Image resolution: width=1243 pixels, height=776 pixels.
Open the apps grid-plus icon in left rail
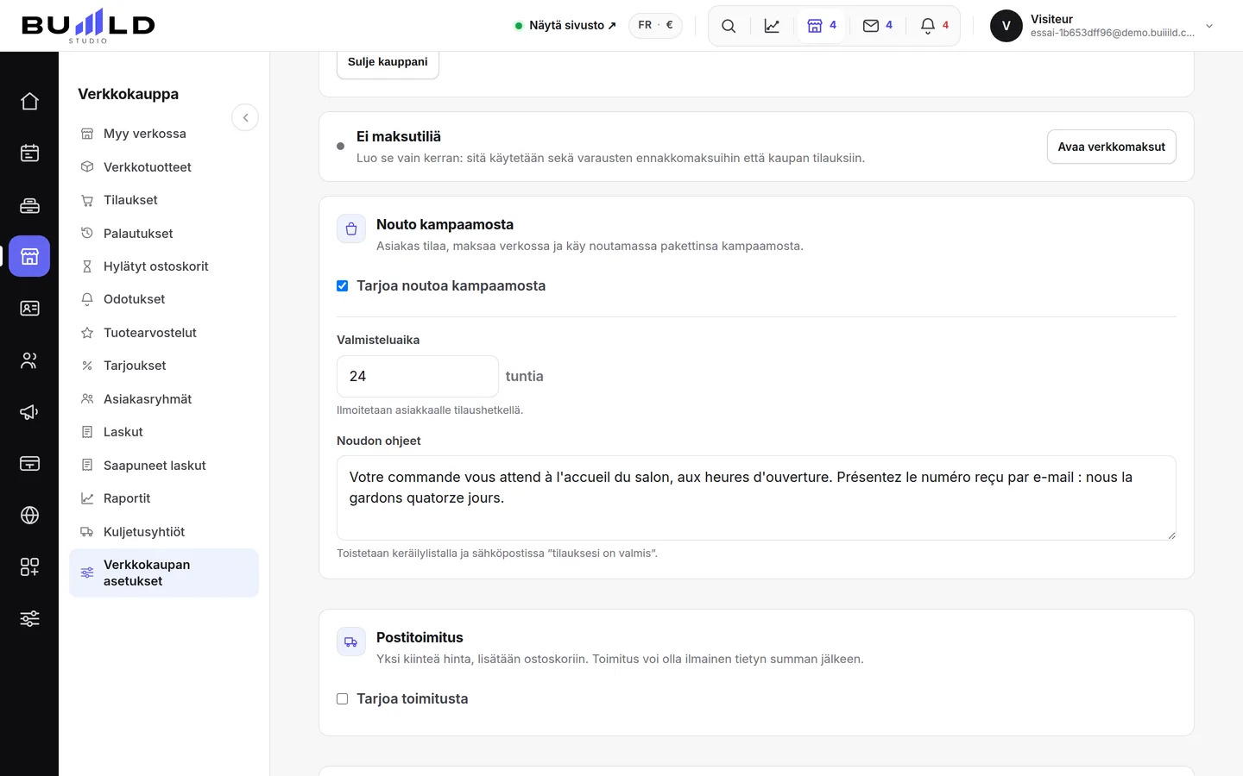(29, 566)
